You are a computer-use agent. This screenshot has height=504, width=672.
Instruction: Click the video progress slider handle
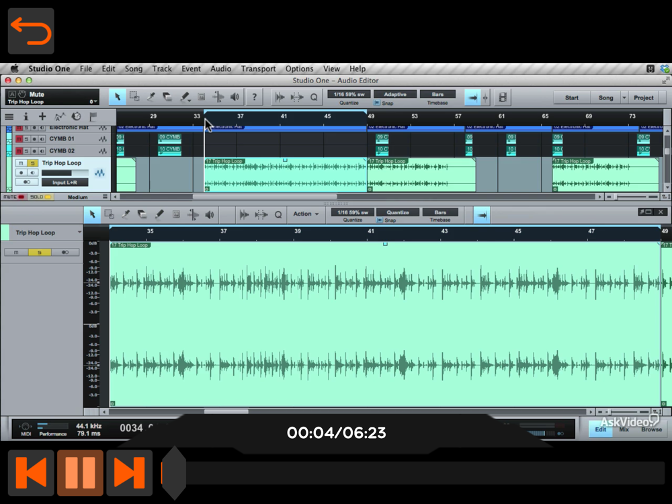point(173,472)
